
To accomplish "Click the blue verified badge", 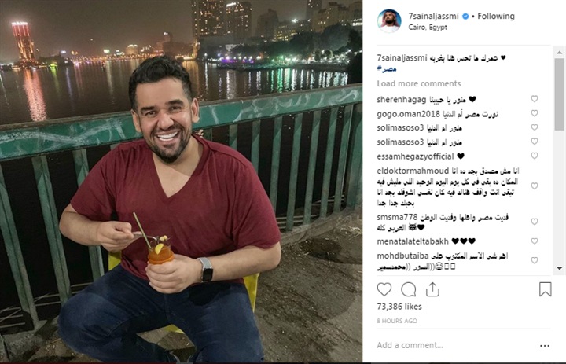I will click(x=465, y=17).
